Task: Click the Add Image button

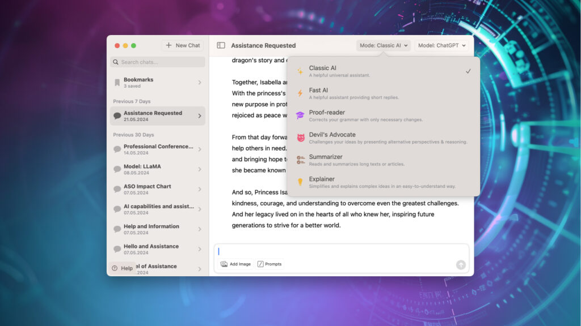Action: pyautogui.click(x=235, y=264)
